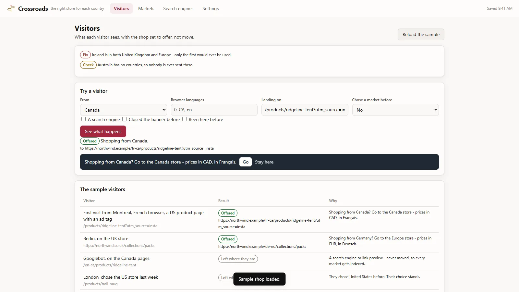Tick the A search engine checkbox

pyautogui.click(x=84, y=119)
